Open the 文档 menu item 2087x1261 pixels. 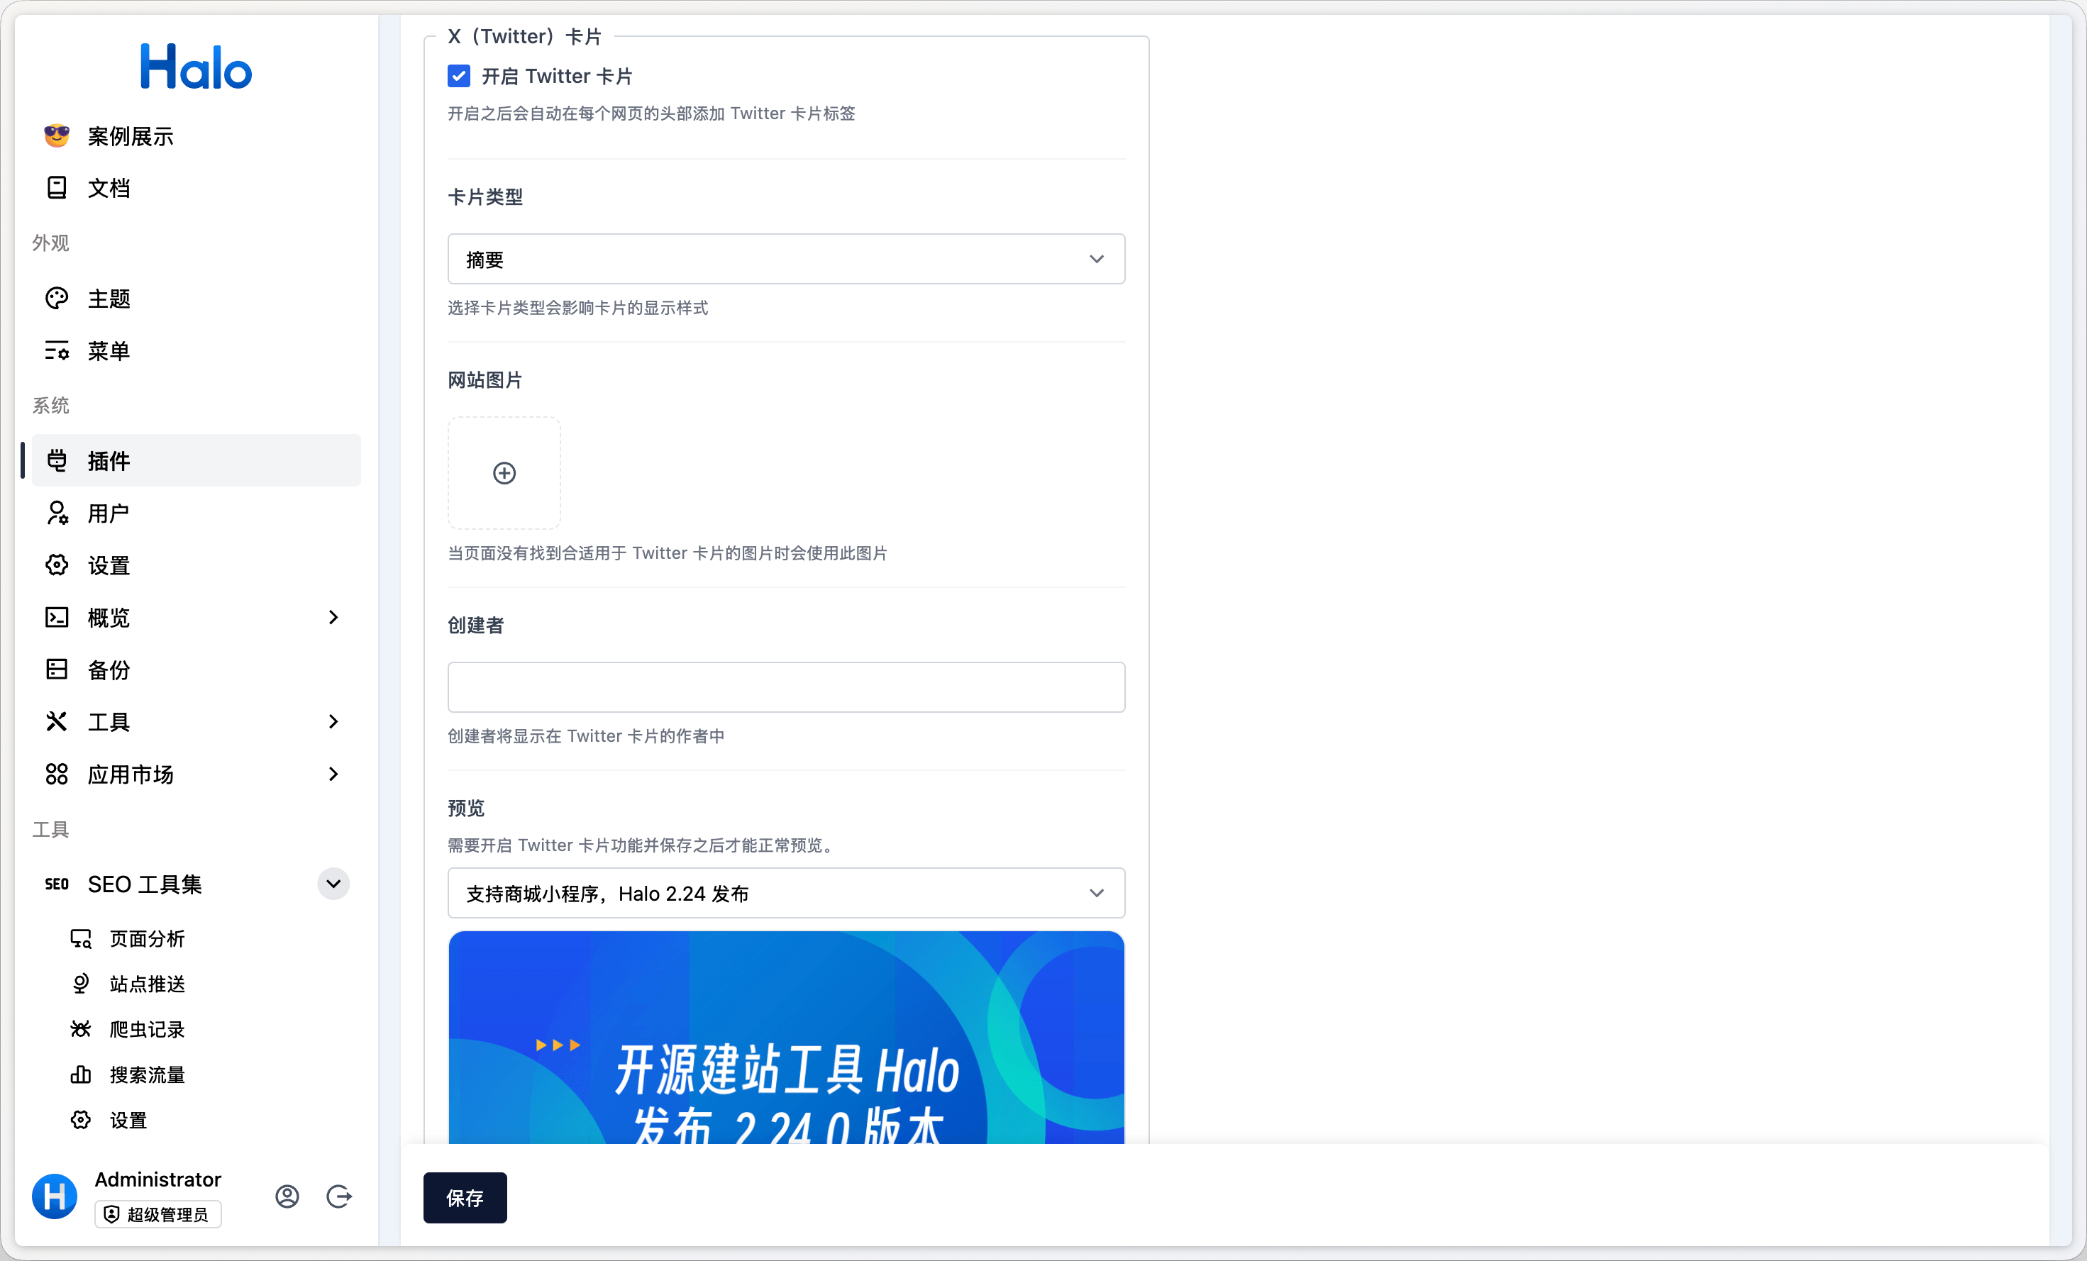pos(196,187)
